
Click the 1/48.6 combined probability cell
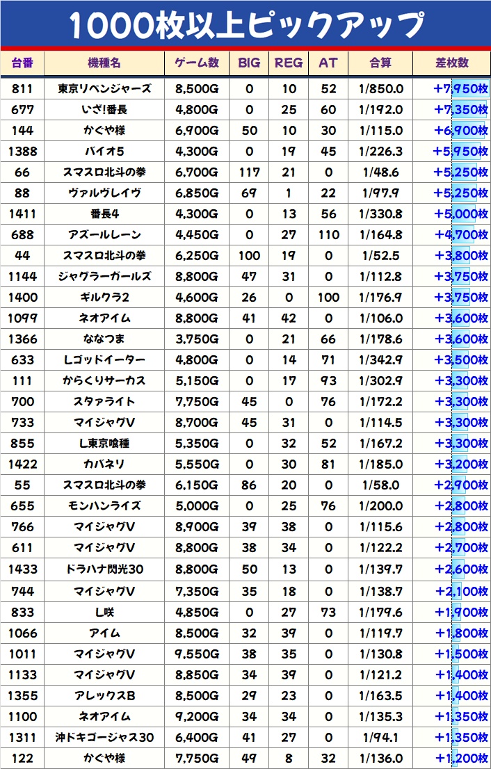coord(380,172)
